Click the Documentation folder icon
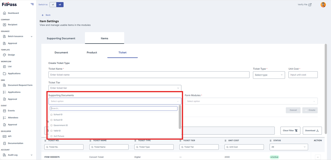 point(4,143)
